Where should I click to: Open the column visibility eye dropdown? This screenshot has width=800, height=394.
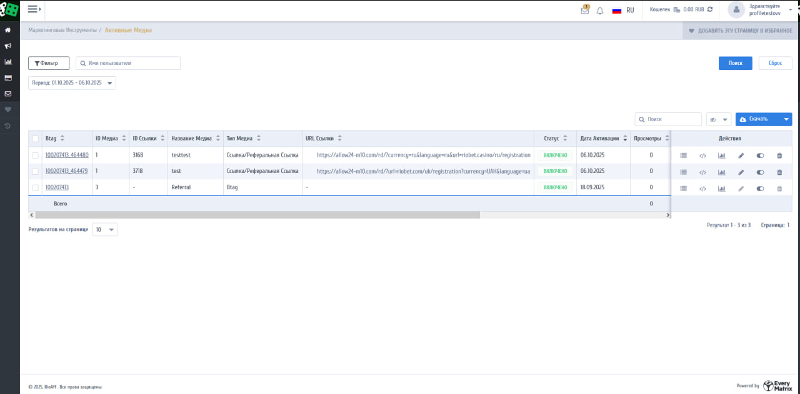(x=718, y=119)
